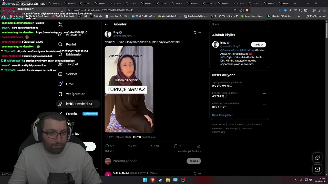This screenshot has height=184, width=328.
Task: Click the Brave shield icon in the address bar
Action: 247,10
